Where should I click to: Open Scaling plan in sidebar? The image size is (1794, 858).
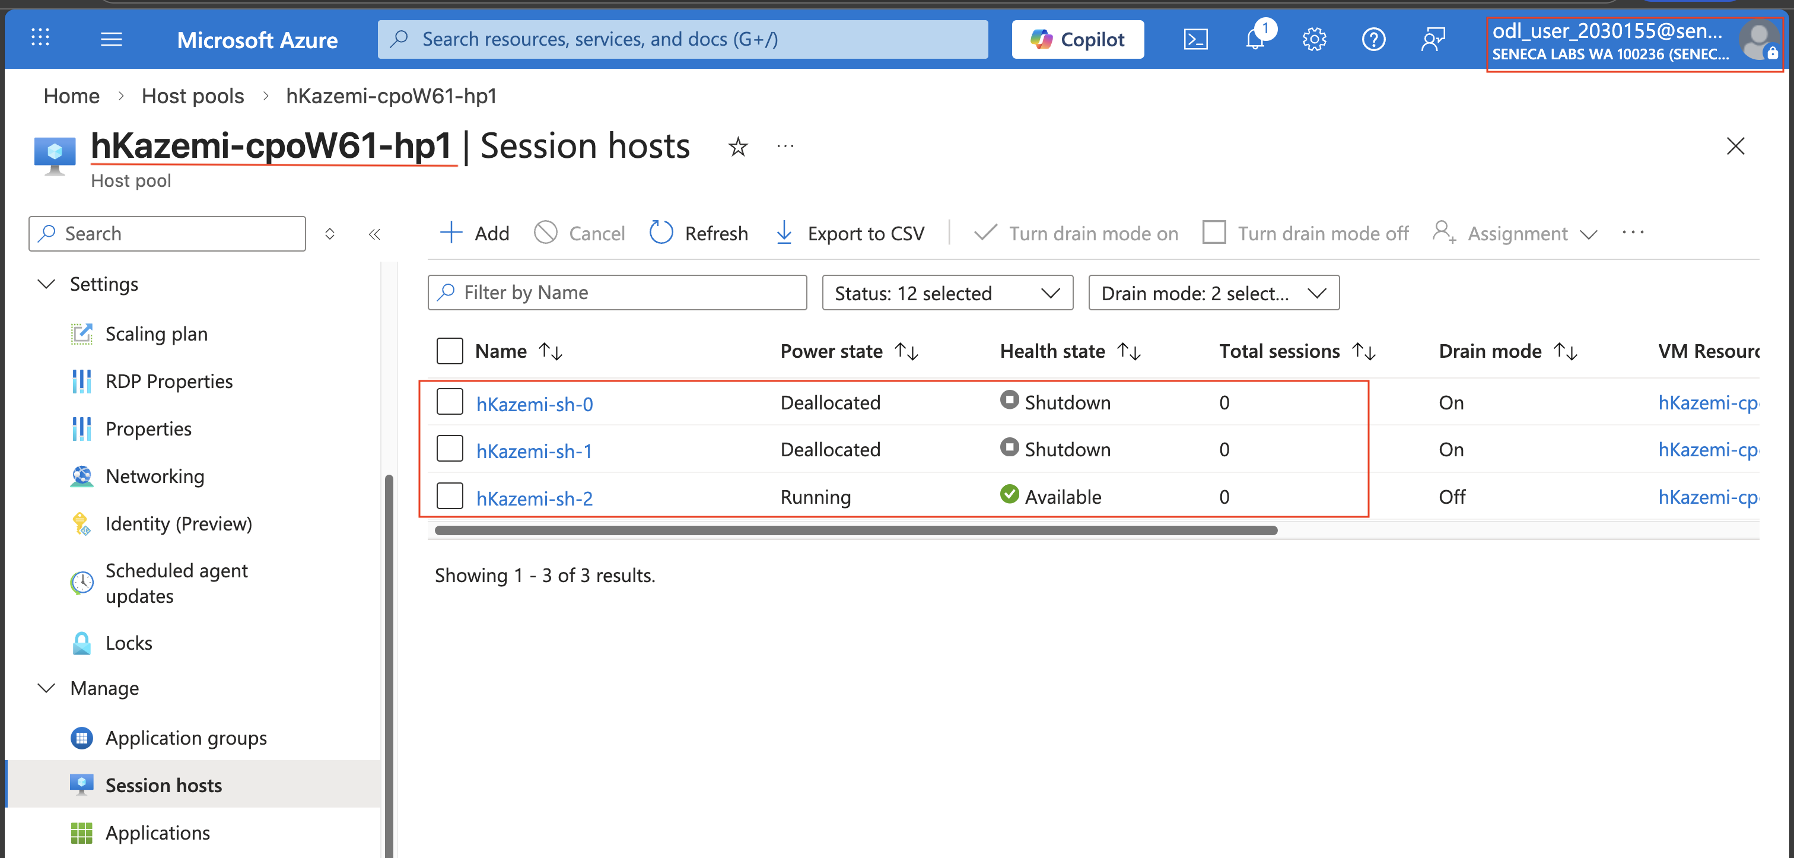pyautogui.click(x=156, y=334)
